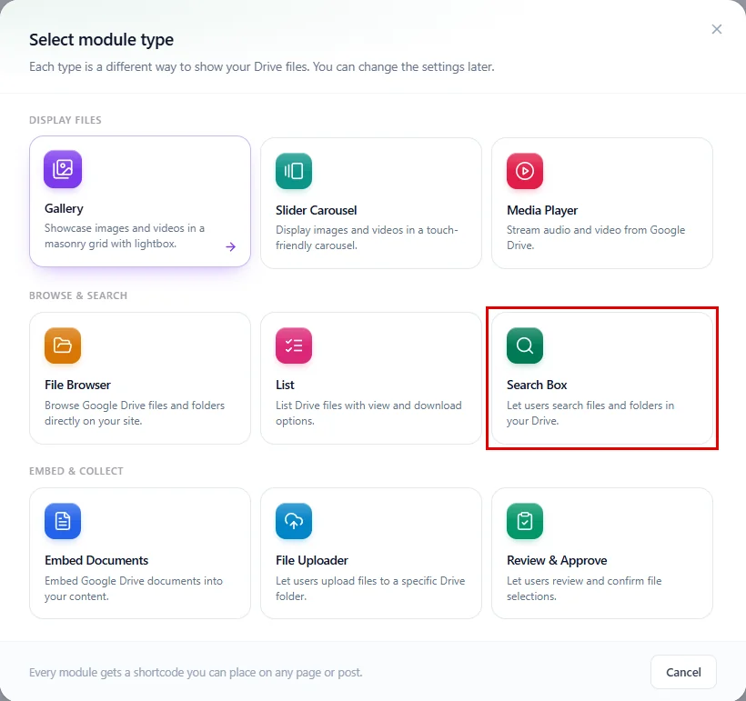Click 'Let users search files' description

tap(590, 413)
